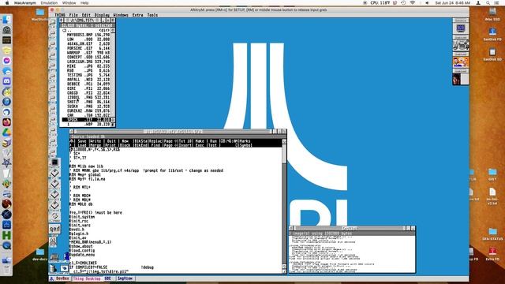
Task: Click the file window scrollbar up arrow
Action: tap(113, 30)
